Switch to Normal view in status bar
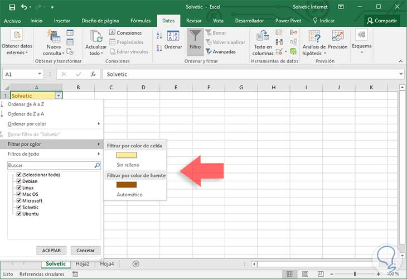The image size is (407, 279). 289,274
